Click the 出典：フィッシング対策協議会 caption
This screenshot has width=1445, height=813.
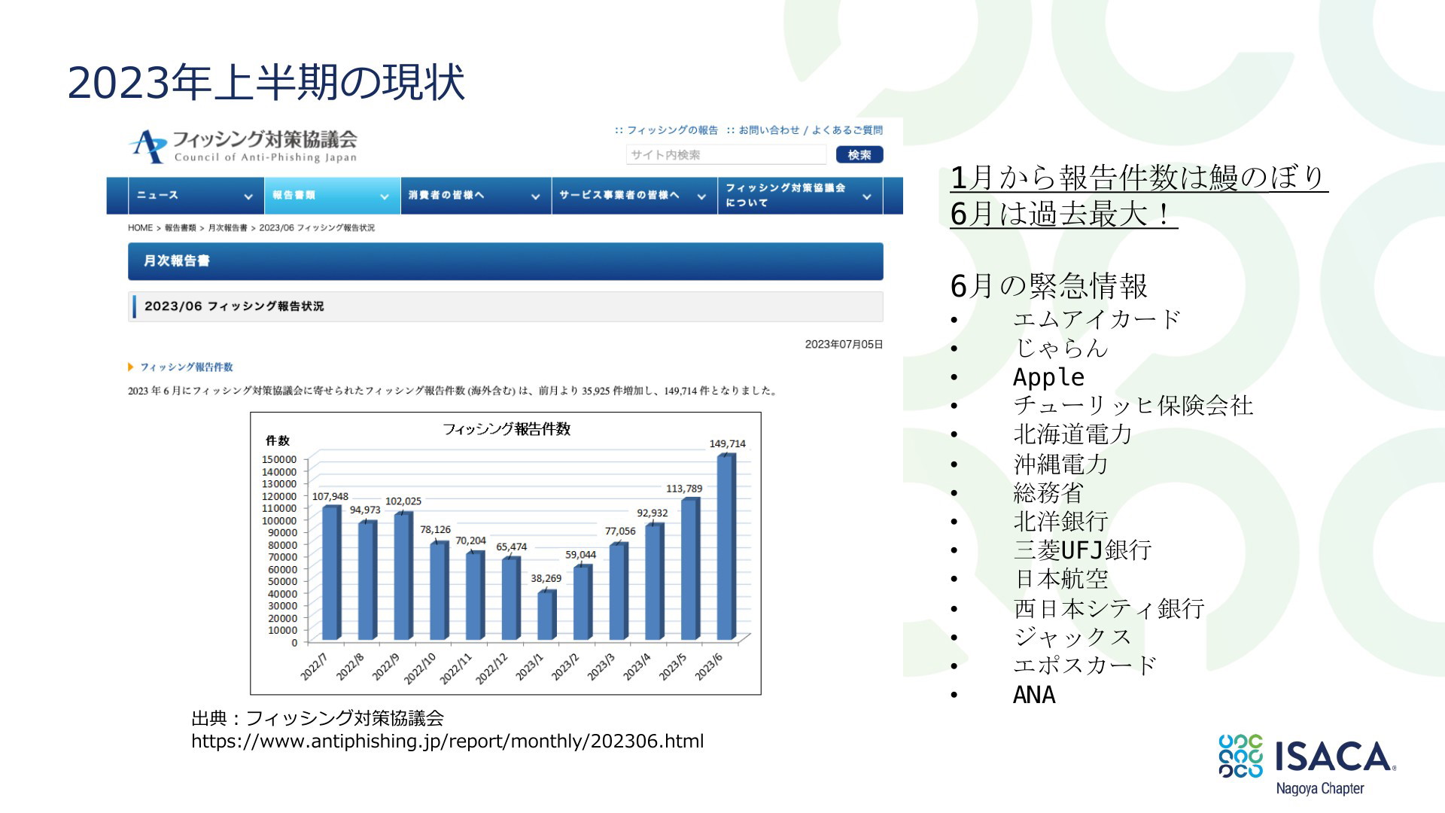pos(318,718)
